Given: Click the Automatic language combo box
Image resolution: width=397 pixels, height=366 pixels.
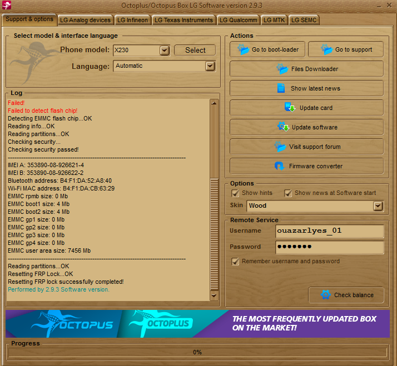Looking at the screenshot, I should point(164,66).
